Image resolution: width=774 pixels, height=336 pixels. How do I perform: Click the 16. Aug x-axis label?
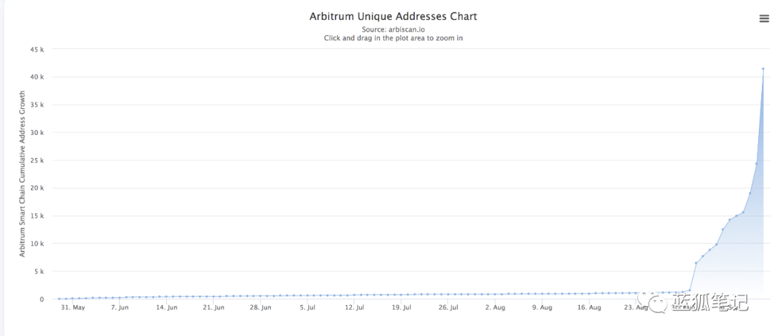[x=590, y=307]
